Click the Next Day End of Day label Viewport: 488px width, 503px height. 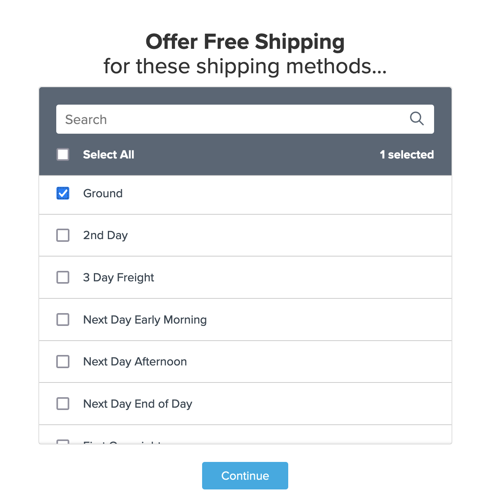[x=138, y=404]
